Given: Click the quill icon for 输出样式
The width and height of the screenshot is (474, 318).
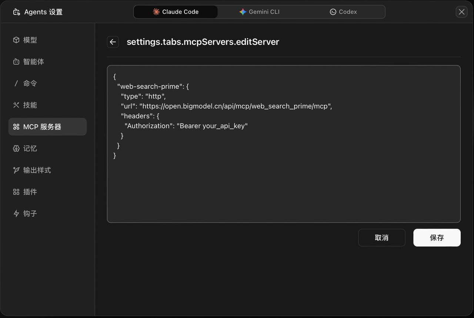Looking at the screenshot, I should click(16, 170).
